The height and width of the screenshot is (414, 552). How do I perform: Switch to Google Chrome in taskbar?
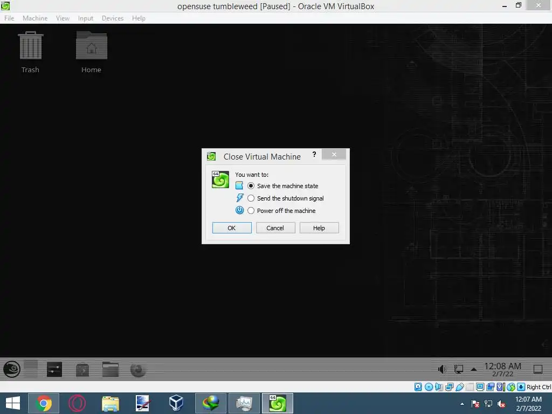coord(44,403)
